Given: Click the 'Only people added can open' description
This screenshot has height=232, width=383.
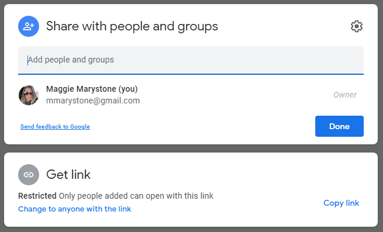Looking at the screenshot, I should point(136,196).
